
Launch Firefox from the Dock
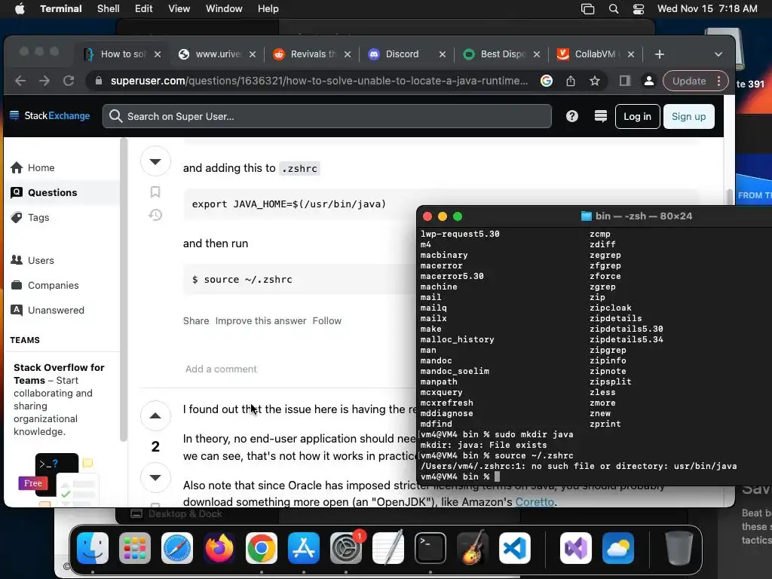(219, 548)
